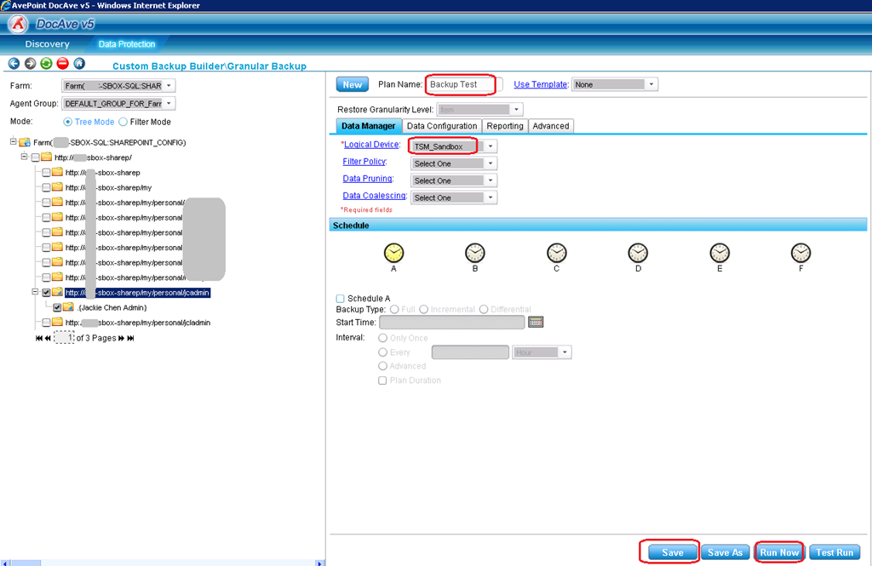Click the green refresh icon
The image size is (872, 566).
tap(46, 64)
